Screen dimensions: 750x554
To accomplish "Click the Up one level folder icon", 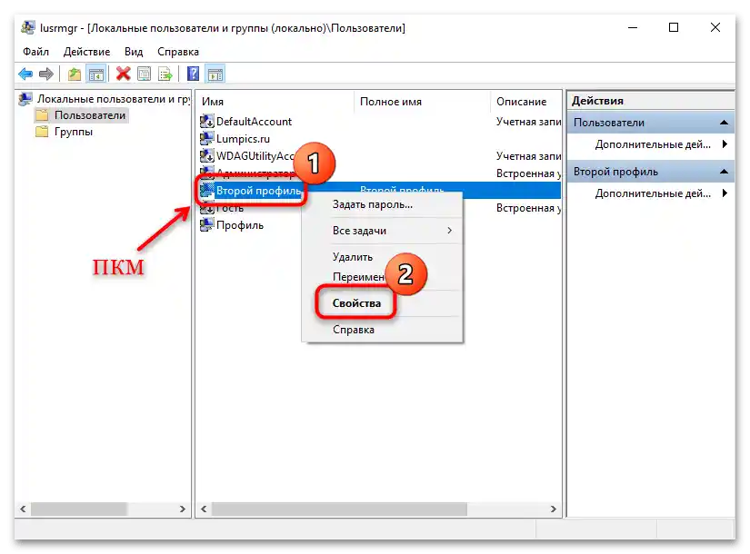I will point(75,74).
